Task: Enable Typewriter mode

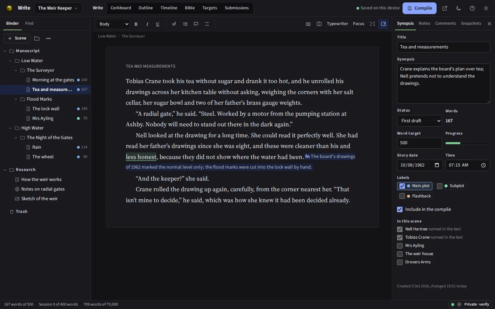Action: point(337,24)
